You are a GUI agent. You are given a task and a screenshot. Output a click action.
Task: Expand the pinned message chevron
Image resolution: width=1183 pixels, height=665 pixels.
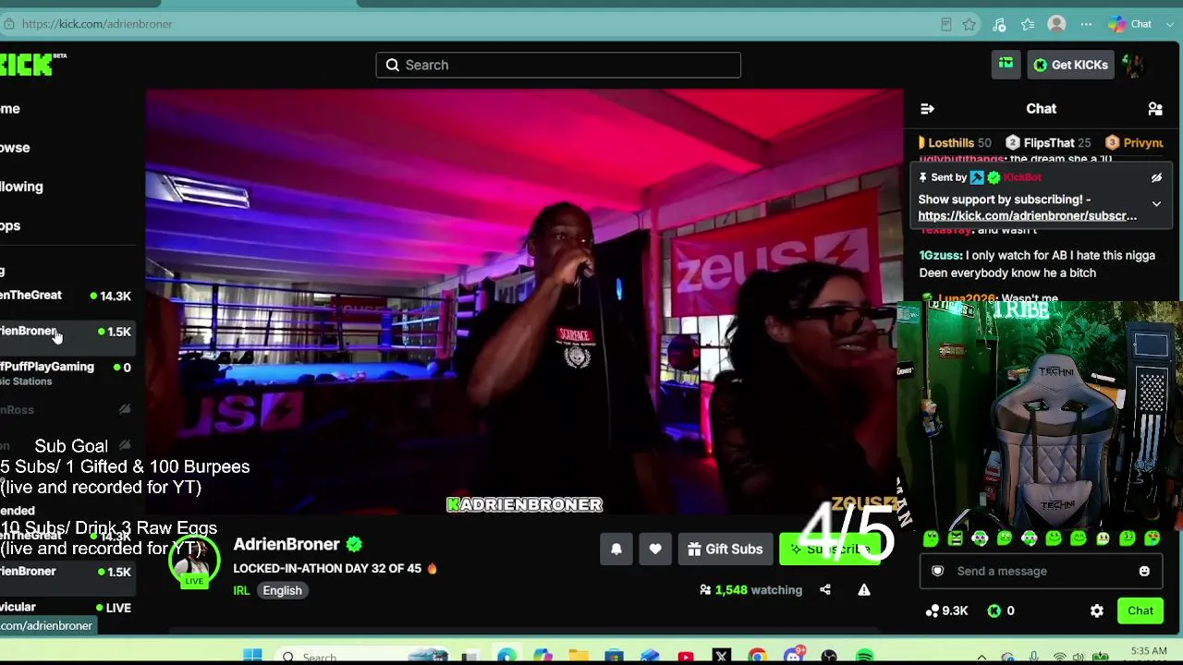click(1156, 204)
